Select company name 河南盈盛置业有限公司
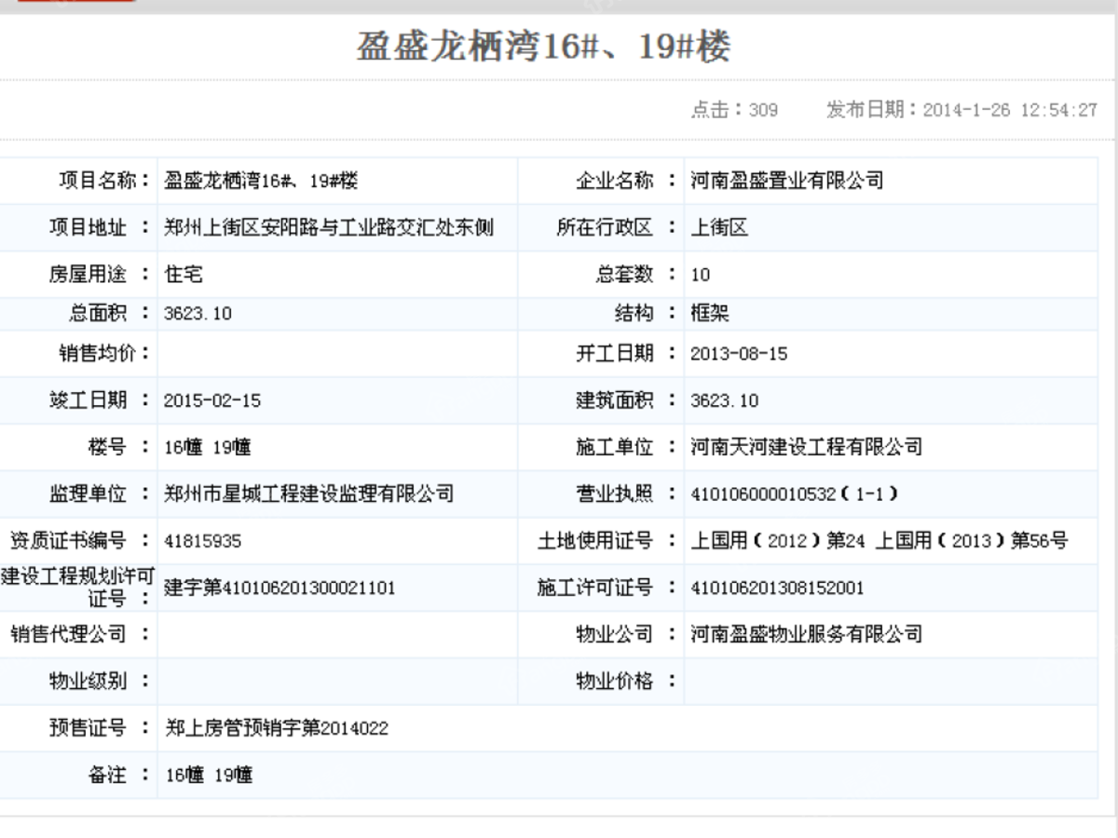This screenshot has height=838, width=1118. tap(787, 181)
